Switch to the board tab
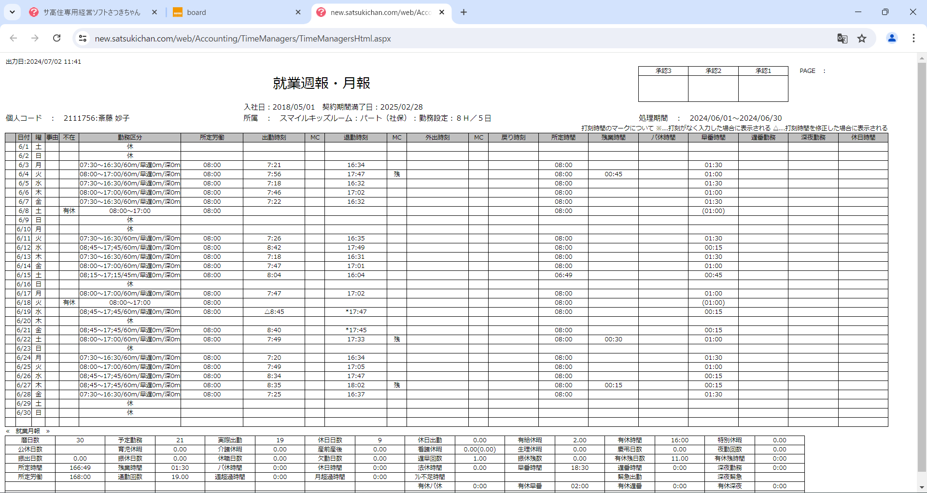927x493 pixels. pos(232,13)
